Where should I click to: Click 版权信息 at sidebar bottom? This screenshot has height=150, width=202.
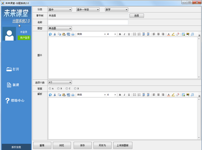[x=16, y=147]
